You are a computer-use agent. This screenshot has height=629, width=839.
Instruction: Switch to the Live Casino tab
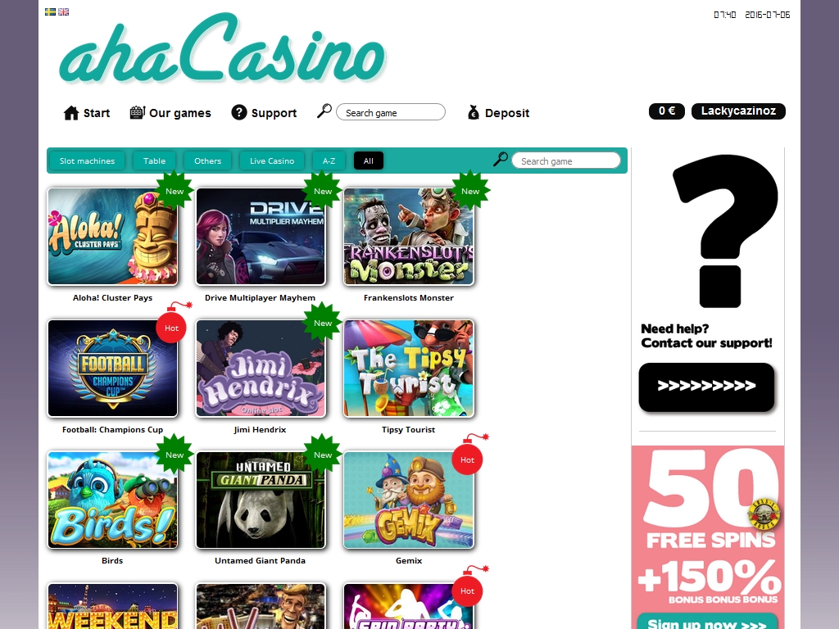[x=272, y=161]
